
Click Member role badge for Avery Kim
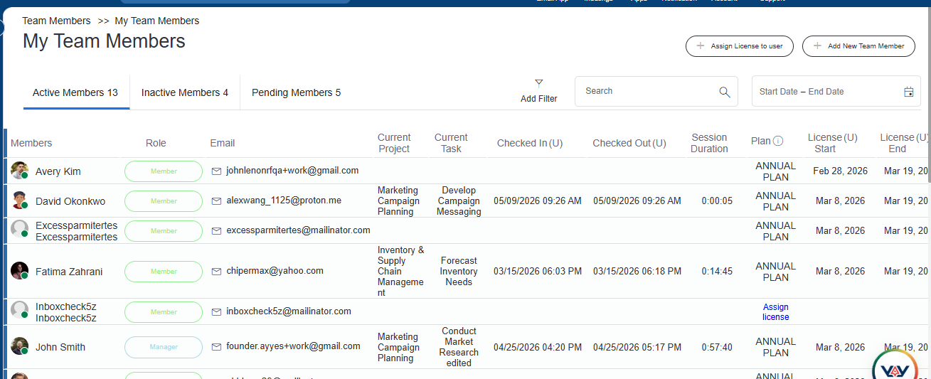164,171
